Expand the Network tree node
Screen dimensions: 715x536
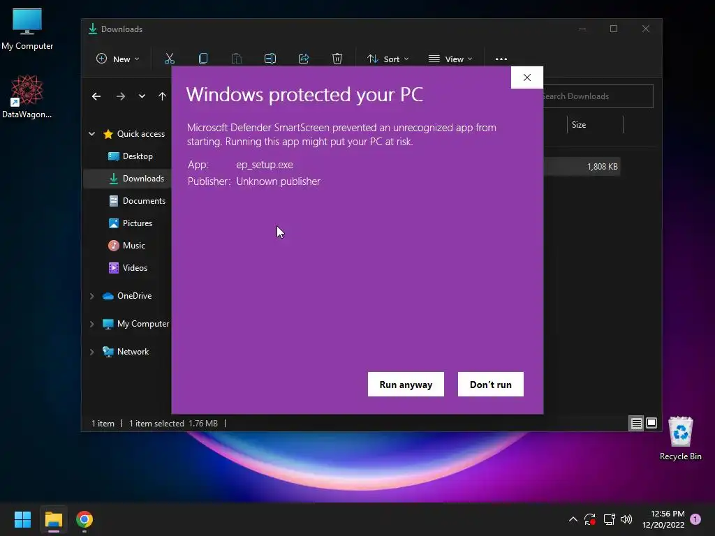tap(91, 352)
